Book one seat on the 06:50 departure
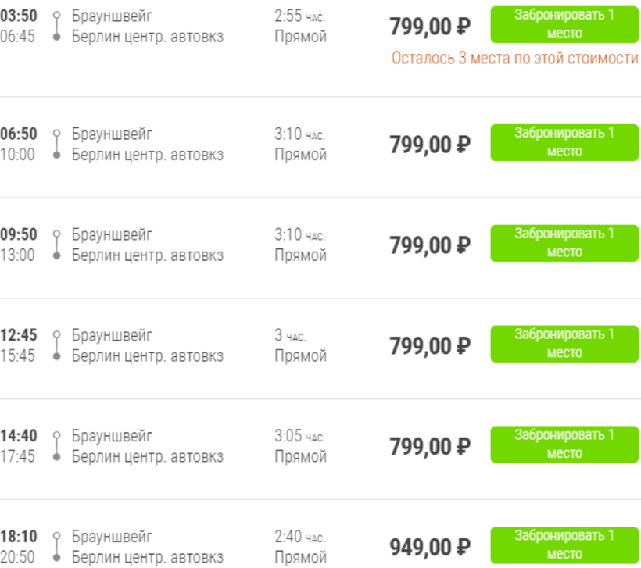 click(564, 142)
